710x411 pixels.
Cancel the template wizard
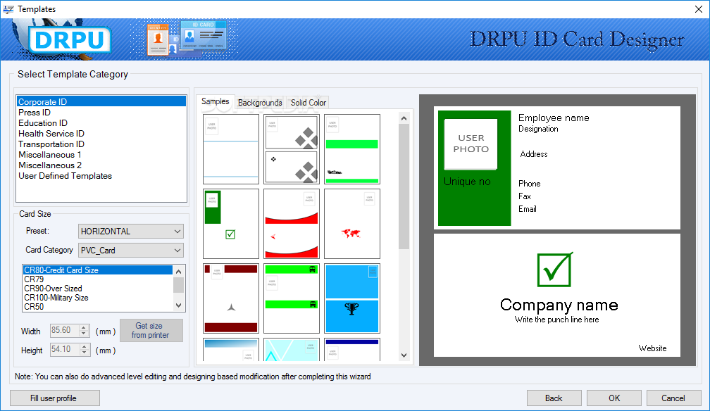click(673, 398)
